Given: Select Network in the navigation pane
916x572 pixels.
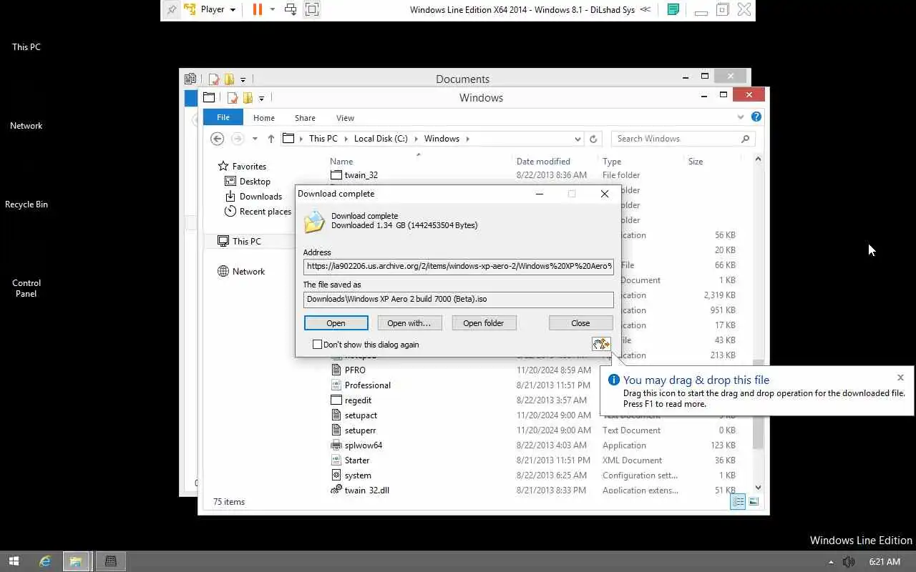Looking at the screenshot, I should [x=241, y=272].
